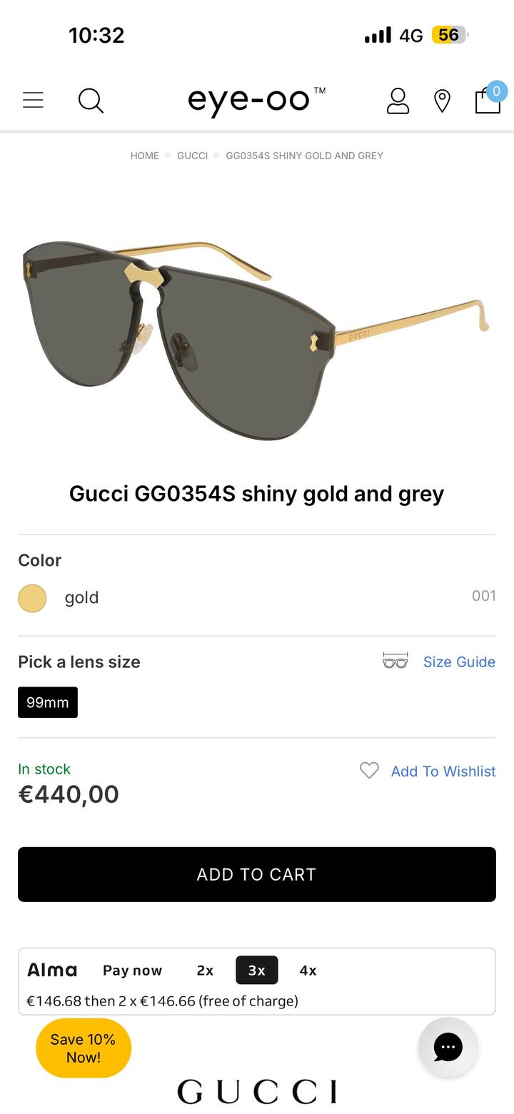
Task: Select the 99mm lens size
Action: [48, 702]
